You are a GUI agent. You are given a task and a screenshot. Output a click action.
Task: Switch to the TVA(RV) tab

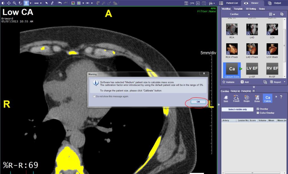(246, 91)
